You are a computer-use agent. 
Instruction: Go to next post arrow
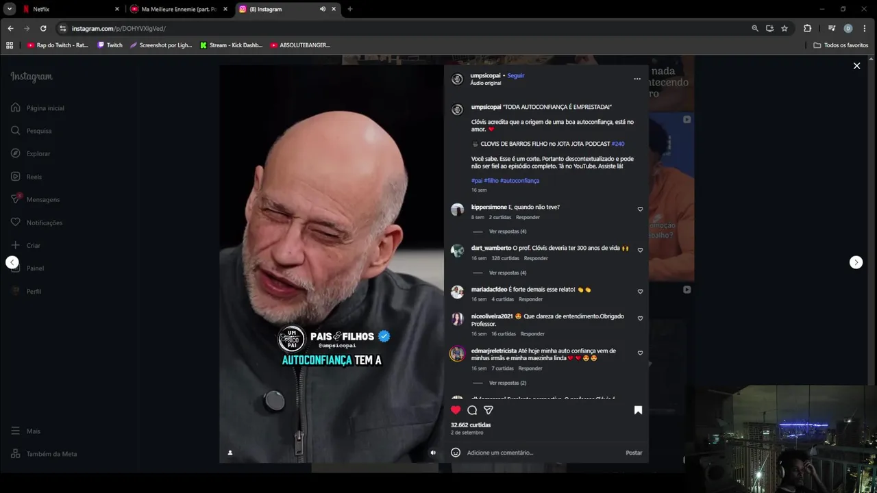coord(856,262)
